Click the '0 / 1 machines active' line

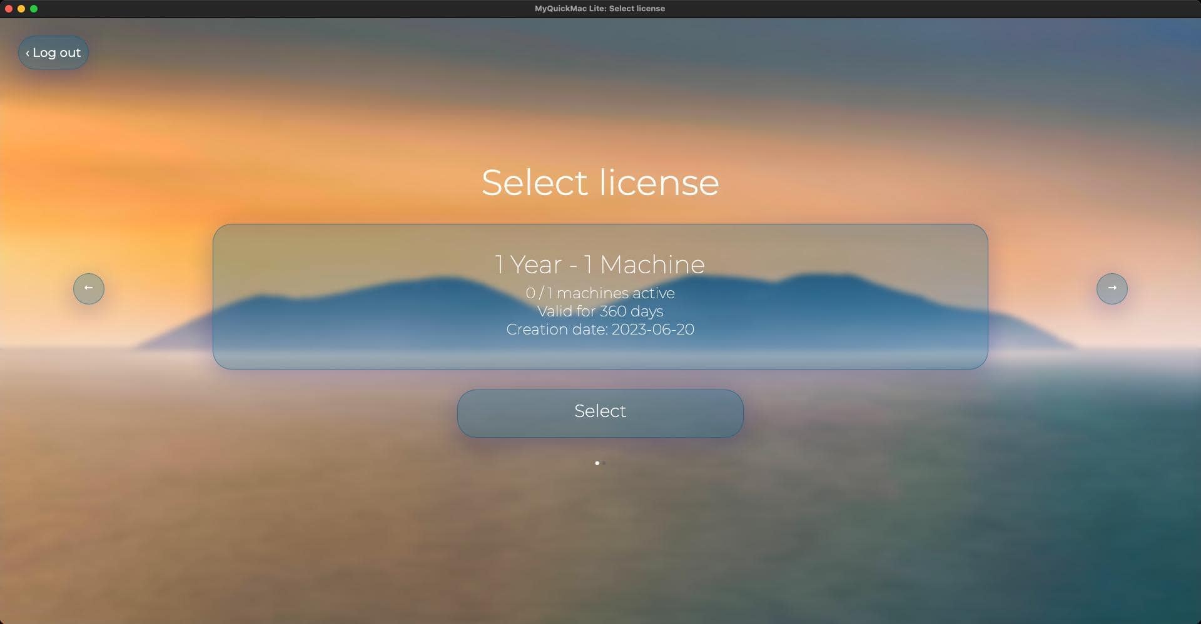[x=600, y=293]
